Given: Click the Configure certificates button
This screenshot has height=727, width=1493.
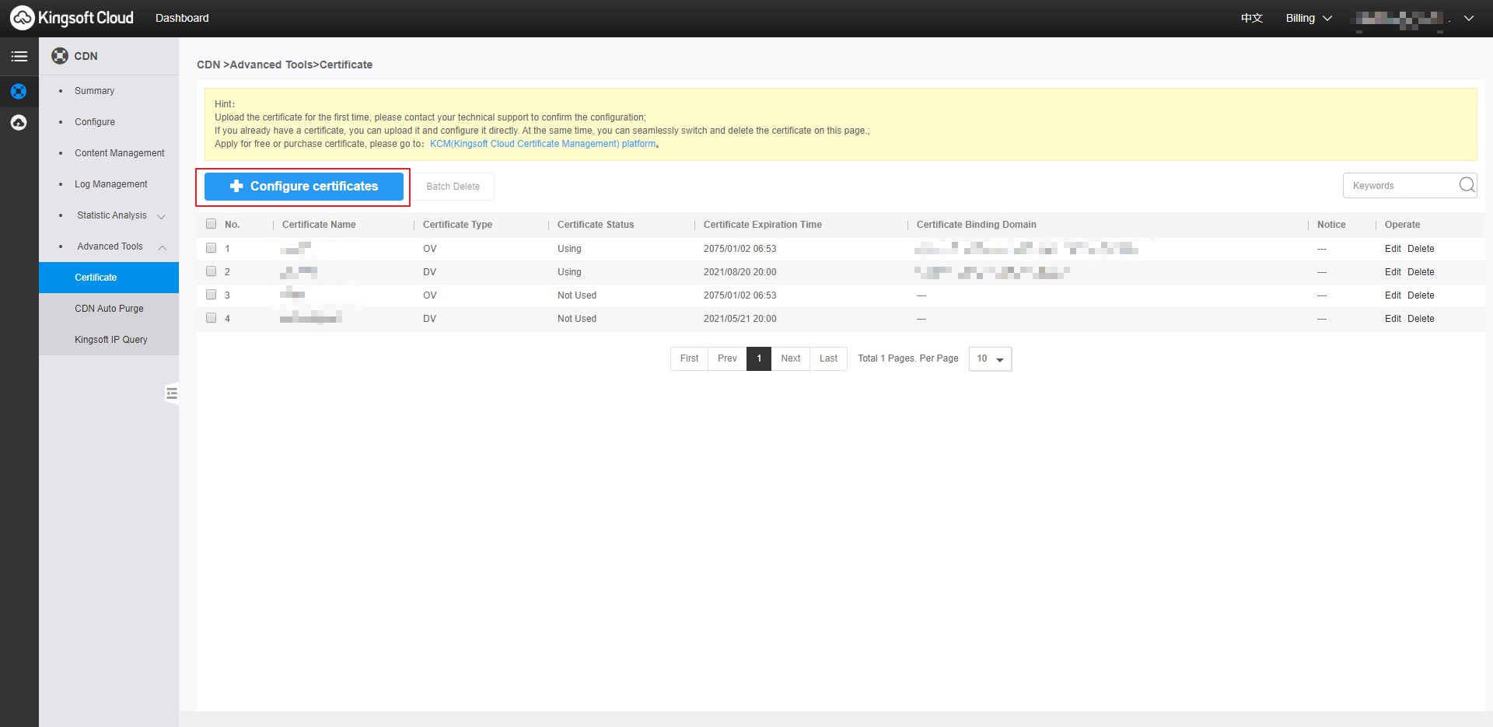Looking at the screenshot, I should tap(303, 187).
